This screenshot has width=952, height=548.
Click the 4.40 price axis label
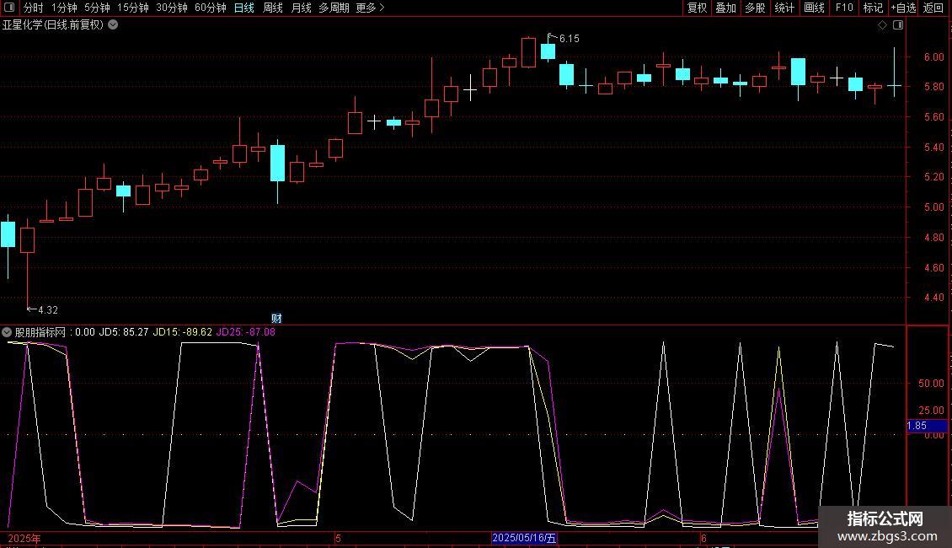coord(933,298)
